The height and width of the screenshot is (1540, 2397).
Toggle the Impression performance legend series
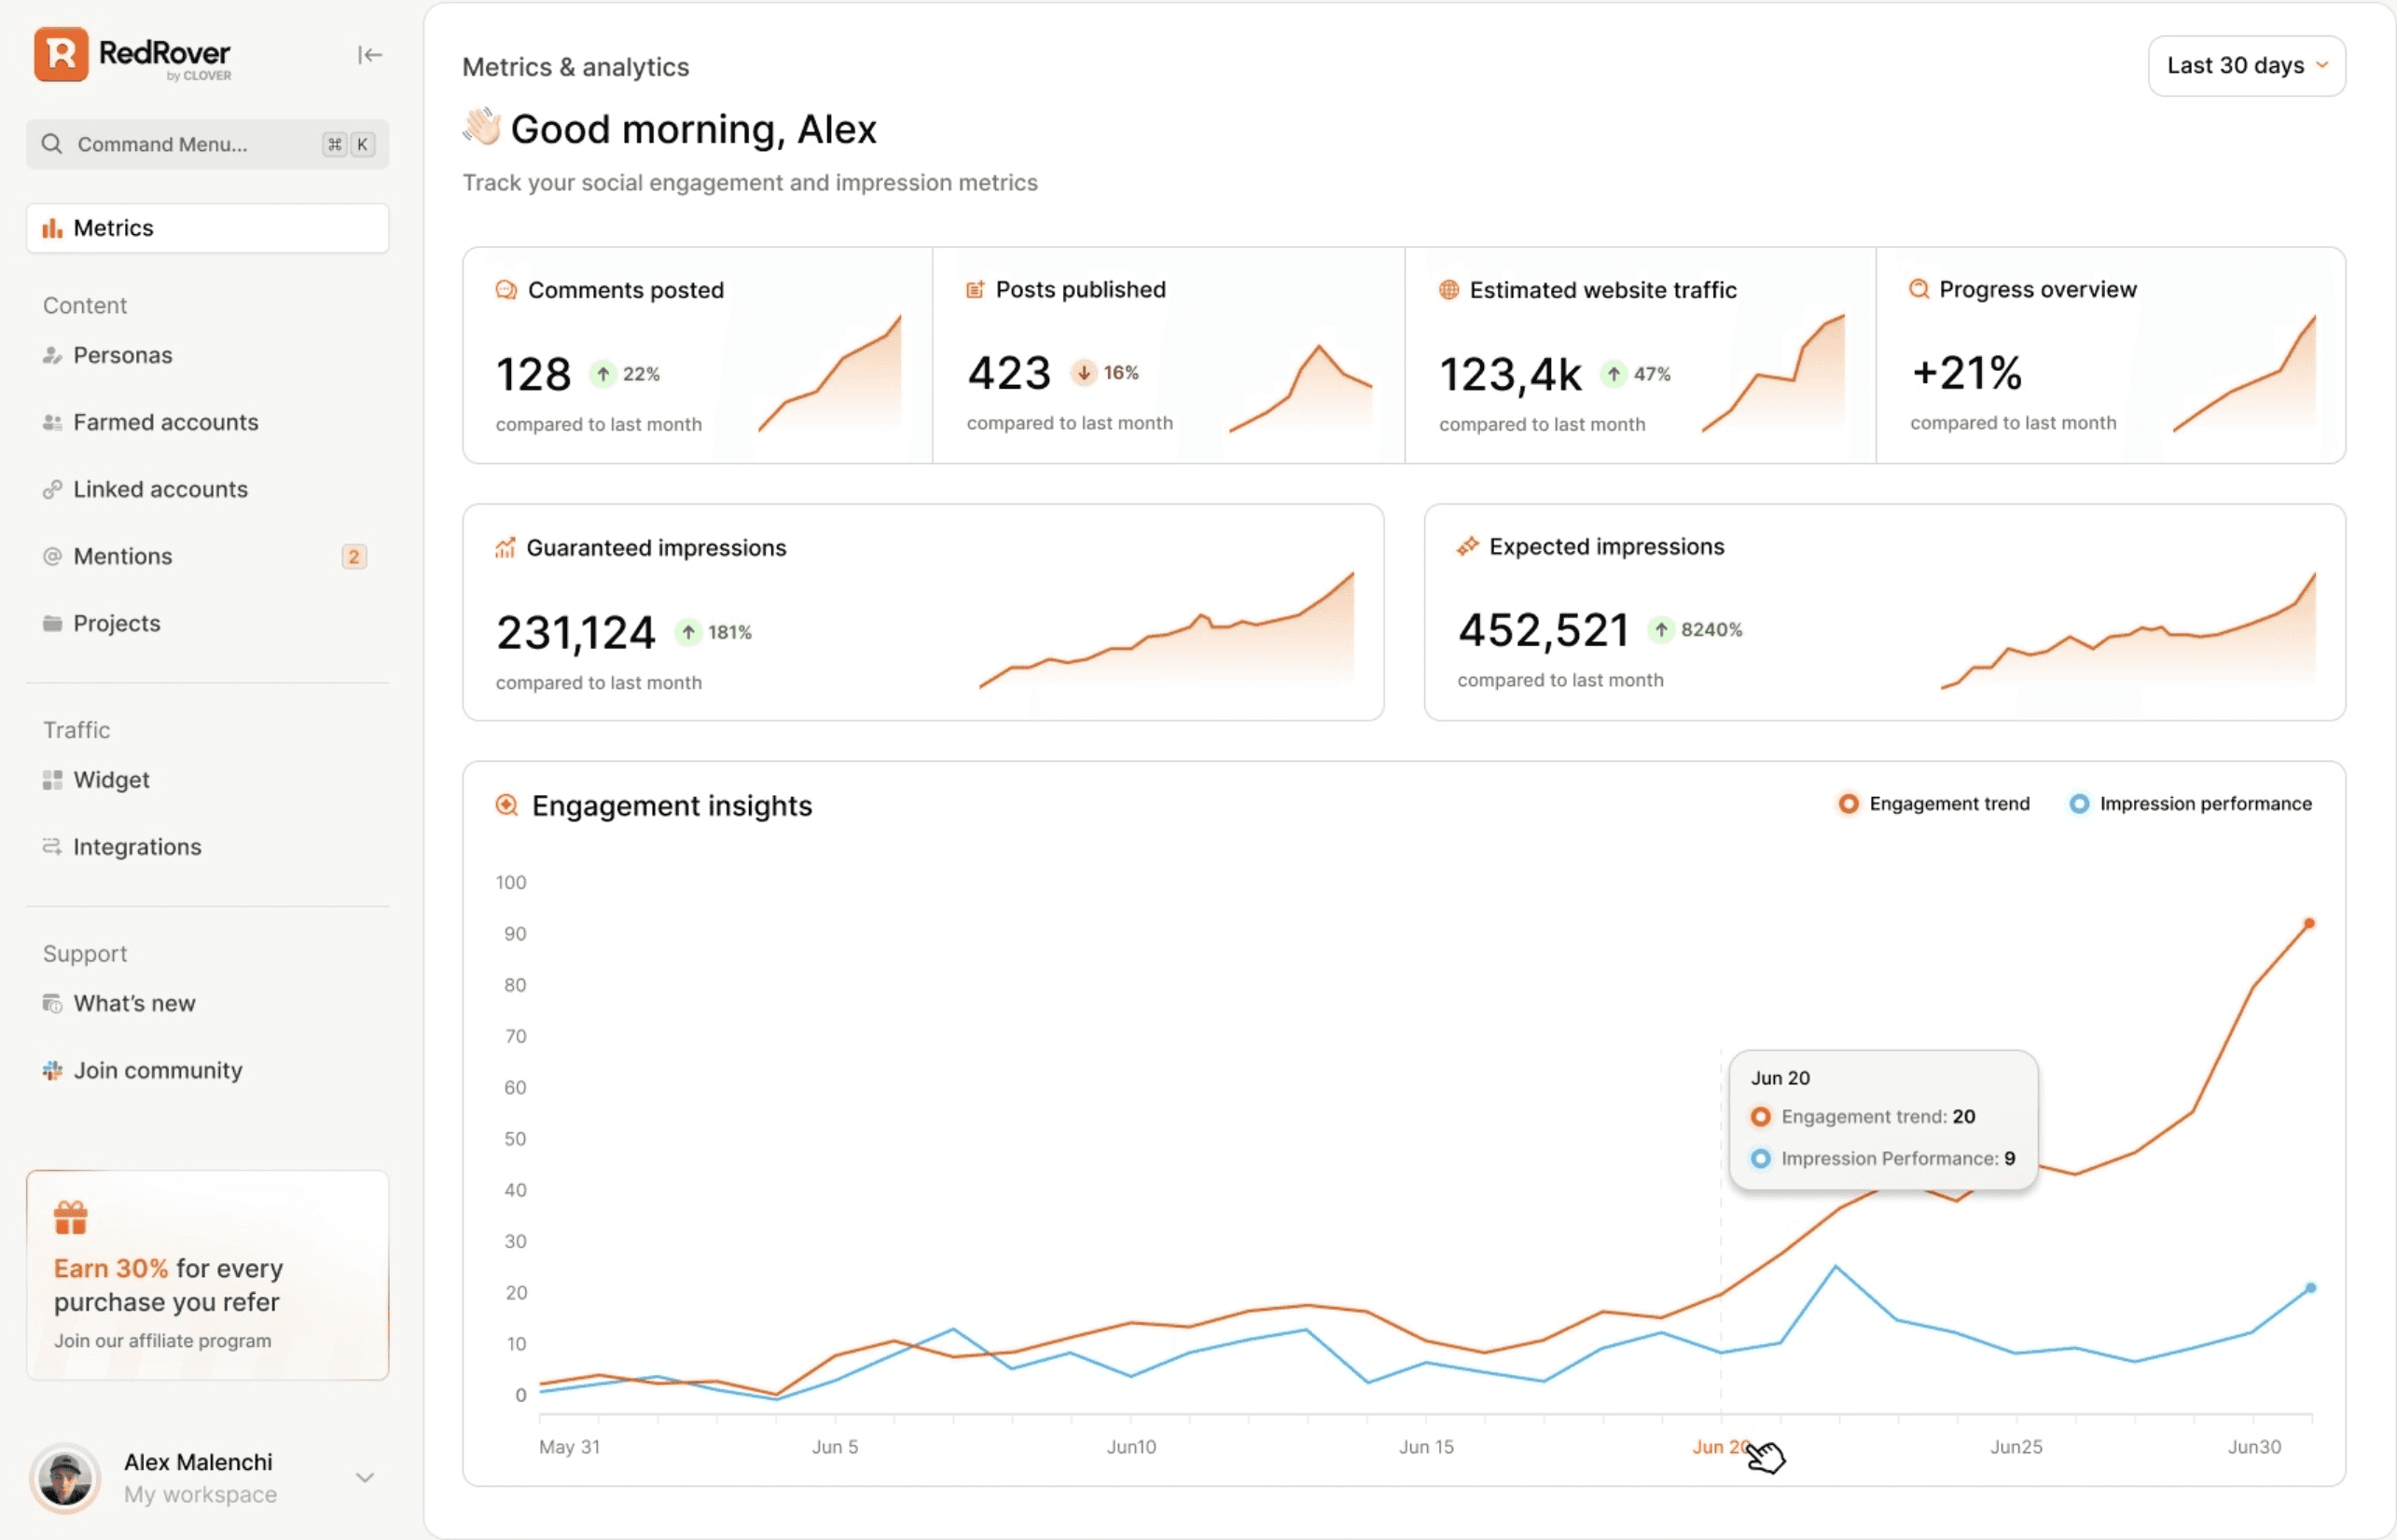[x=2190, y=804]
